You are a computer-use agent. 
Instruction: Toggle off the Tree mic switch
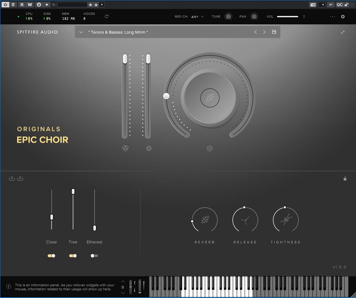point(73,256)
